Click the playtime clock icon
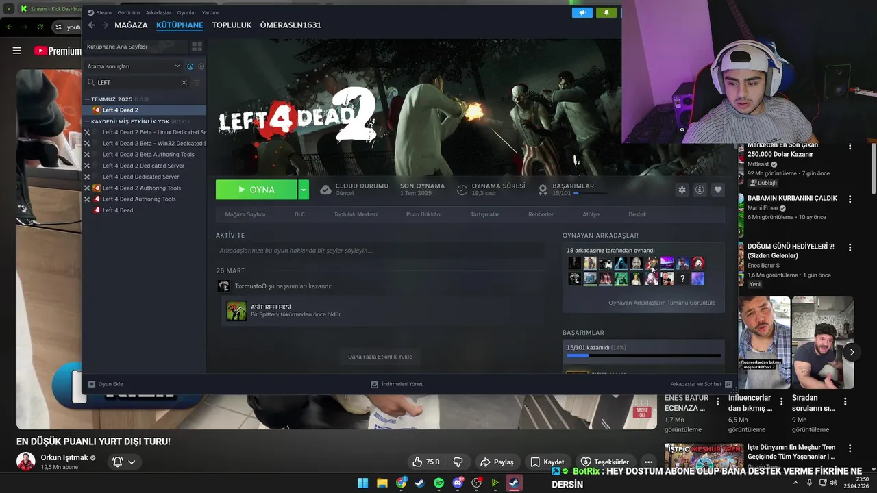 pos(462,190)
